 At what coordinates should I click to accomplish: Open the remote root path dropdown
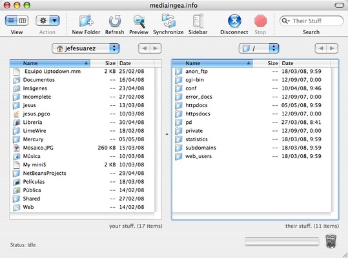coord(258,48)
